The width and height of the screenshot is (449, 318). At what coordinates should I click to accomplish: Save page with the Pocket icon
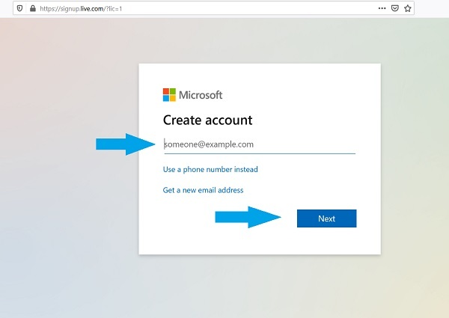pyautogui.click(x=395, y=8)
